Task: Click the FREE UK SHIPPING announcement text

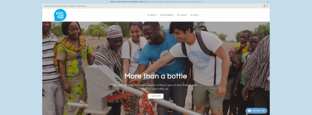Action: (156, 2)
